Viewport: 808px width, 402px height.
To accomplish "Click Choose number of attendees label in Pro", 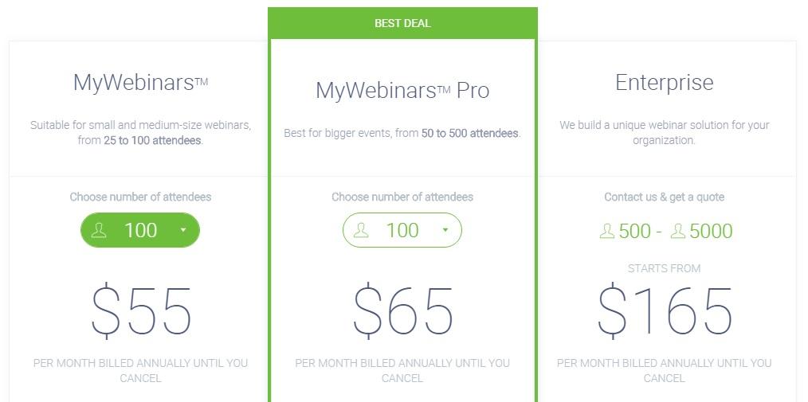I will 402,197.
